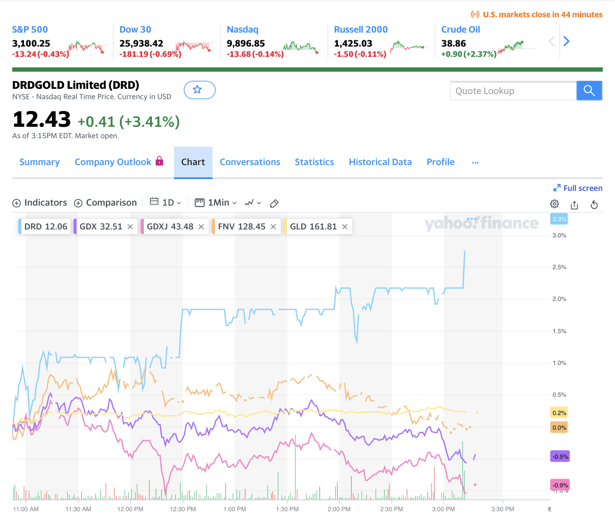Click the Quote Lookup search field
The image size is (615, 523).
(x=513, y=91)
